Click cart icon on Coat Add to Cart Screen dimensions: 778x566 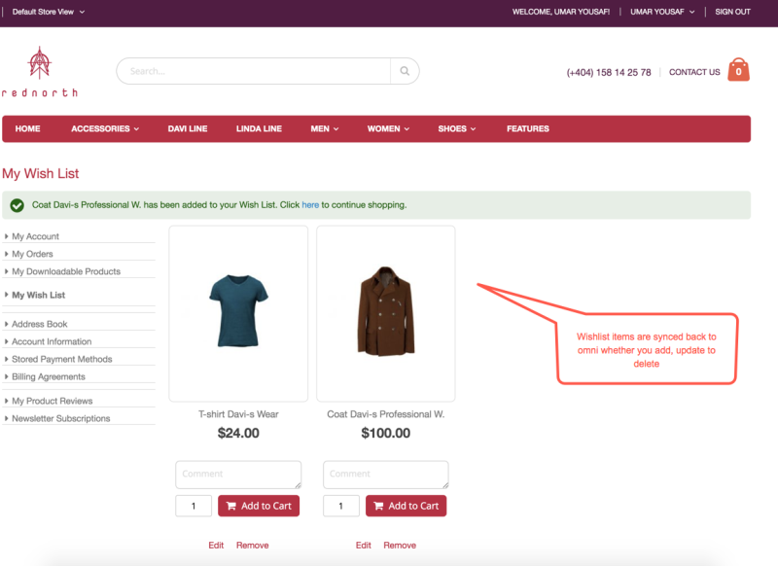[378, 506]
